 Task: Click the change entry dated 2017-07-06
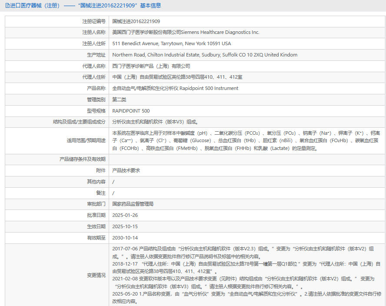pos(243,253)
